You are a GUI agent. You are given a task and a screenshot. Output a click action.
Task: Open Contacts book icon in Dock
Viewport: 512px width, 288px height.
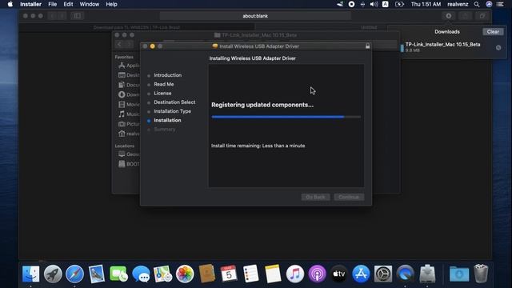(207, 274)
